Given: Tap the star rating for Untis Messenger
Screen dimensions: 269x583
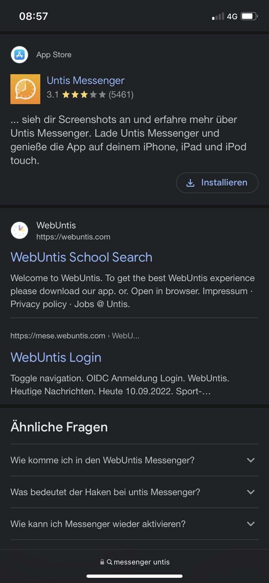Looking at the screenshot, I should click(84, 95).
